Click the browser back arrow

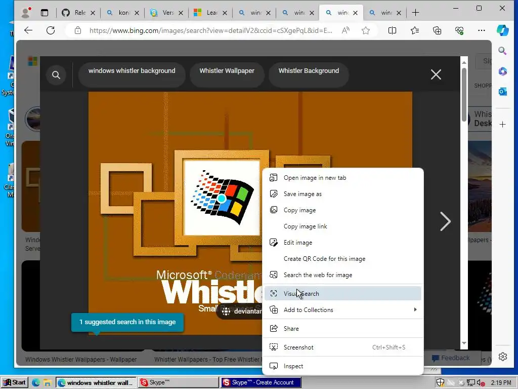coord(28,30)
